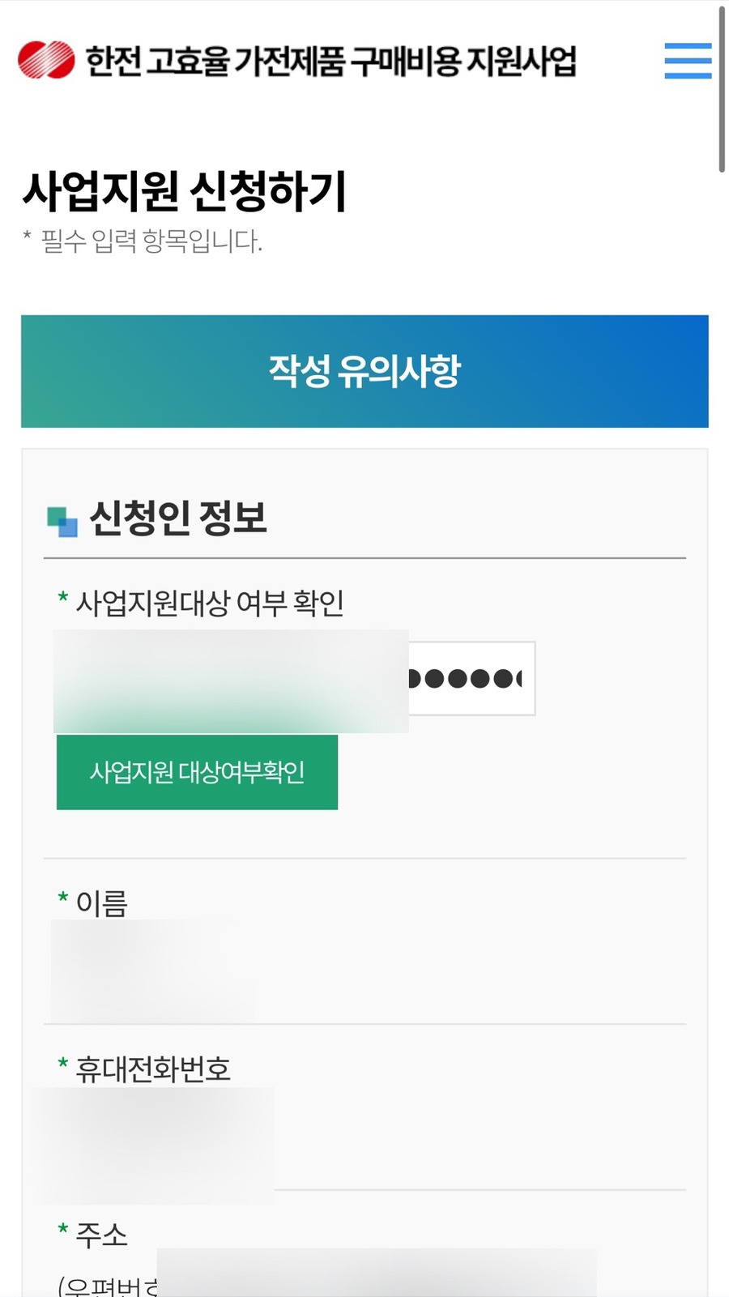729x1297 pixels.
Task: Open the hamburger menu
Action: coord(688,61)
